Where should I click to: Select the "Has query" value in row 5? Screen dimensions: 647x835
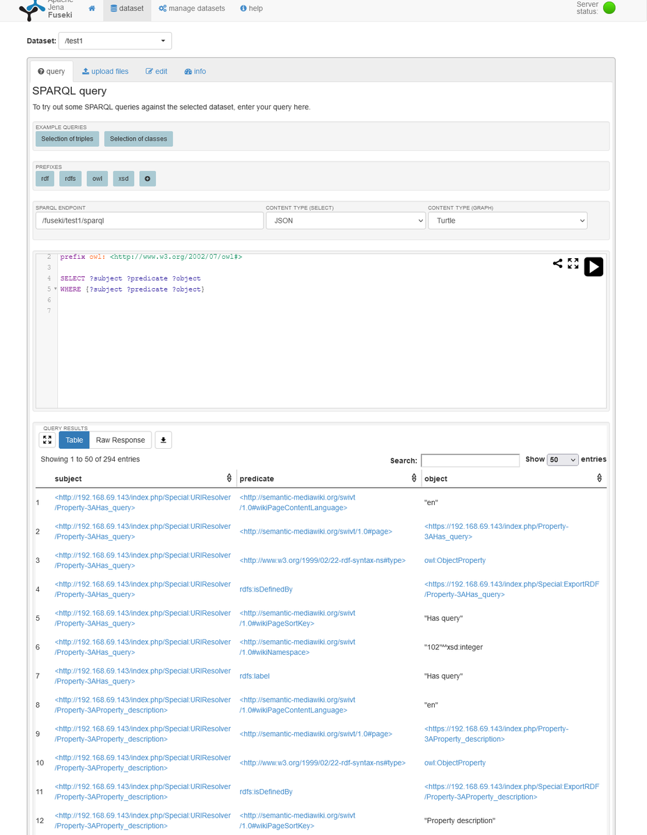pyautogui.click(x=443, y=618)
